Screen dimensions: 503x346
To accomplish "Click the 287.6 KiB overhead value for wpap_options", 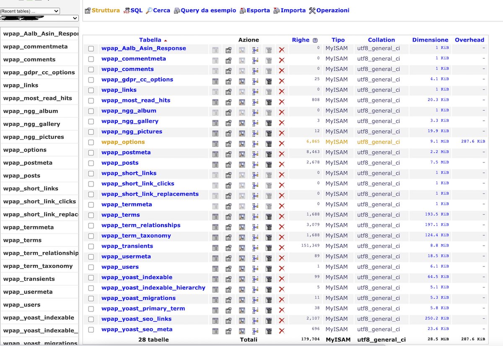I will point(473,142).
